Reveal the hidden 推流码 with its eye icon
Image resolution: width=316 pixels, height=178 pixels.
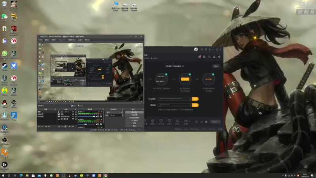pyautogui.click(x=190, y=105)
